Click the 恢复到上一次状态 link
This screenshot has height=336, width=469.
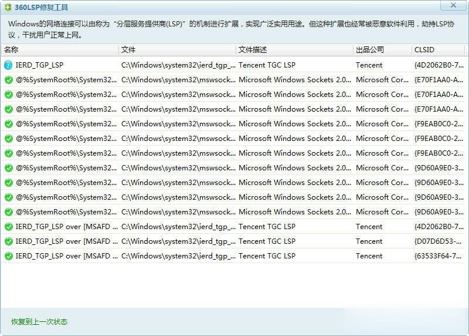[x=39, y=322]
